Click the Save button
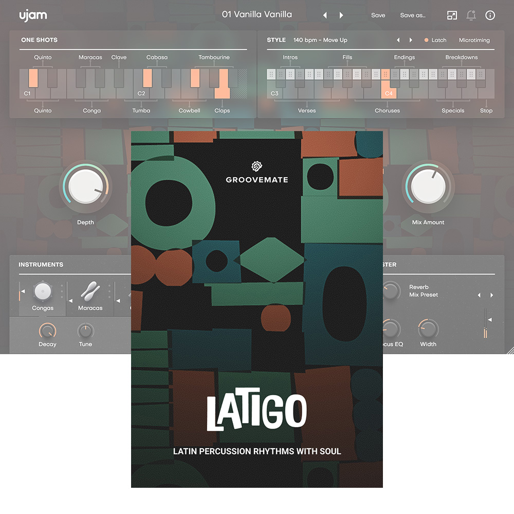 pos(378,15)
